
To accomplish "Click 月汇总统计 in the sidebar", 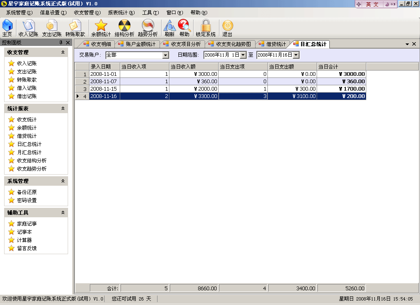I will coord(29,152).
